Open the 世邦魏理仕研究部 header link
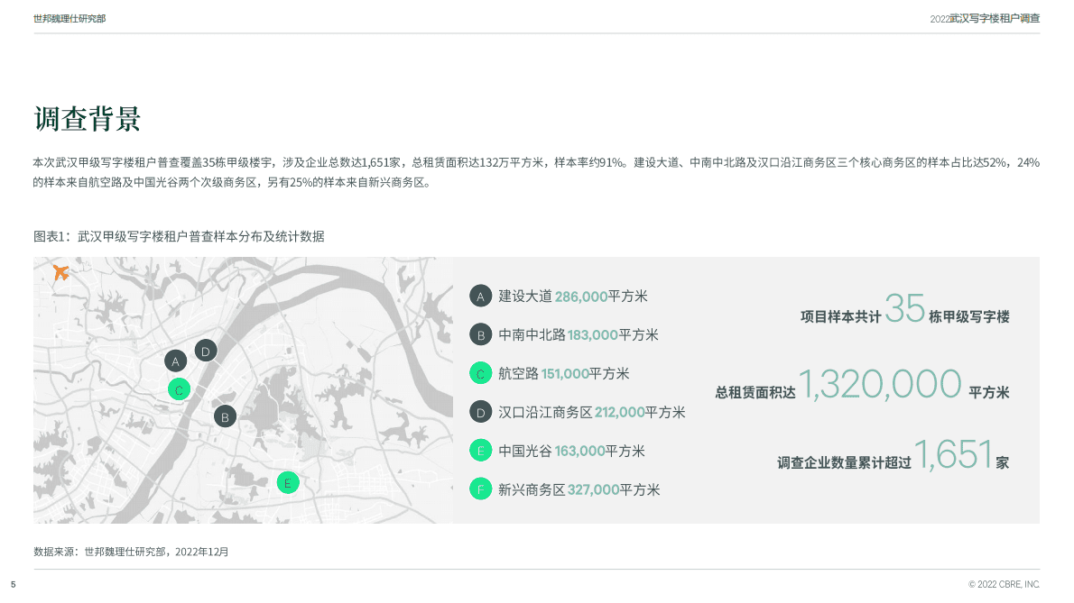 69,17
